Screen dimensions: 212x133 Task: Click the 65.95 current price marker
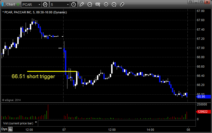(203, 97)
